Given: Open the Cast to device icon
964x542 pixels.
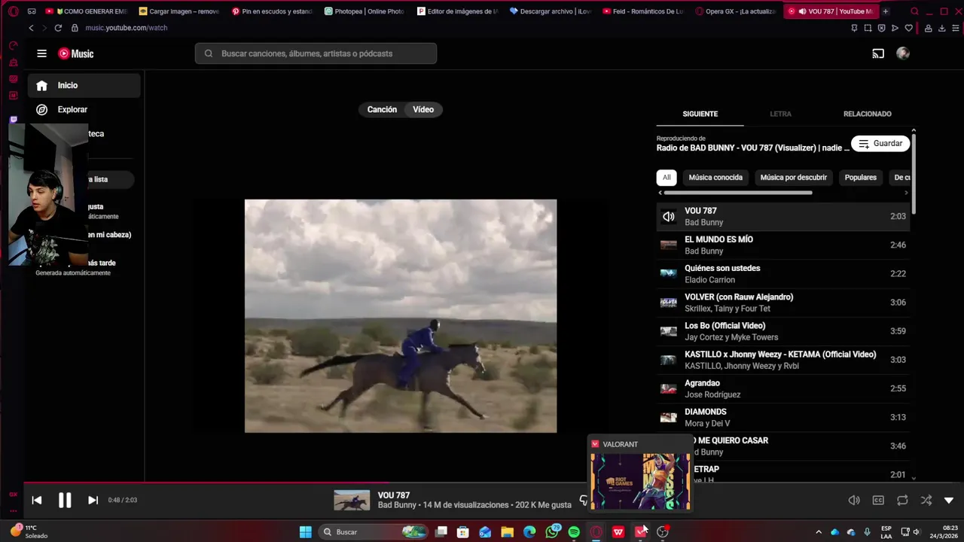Looking at the screenshot, I should [878, 53].
